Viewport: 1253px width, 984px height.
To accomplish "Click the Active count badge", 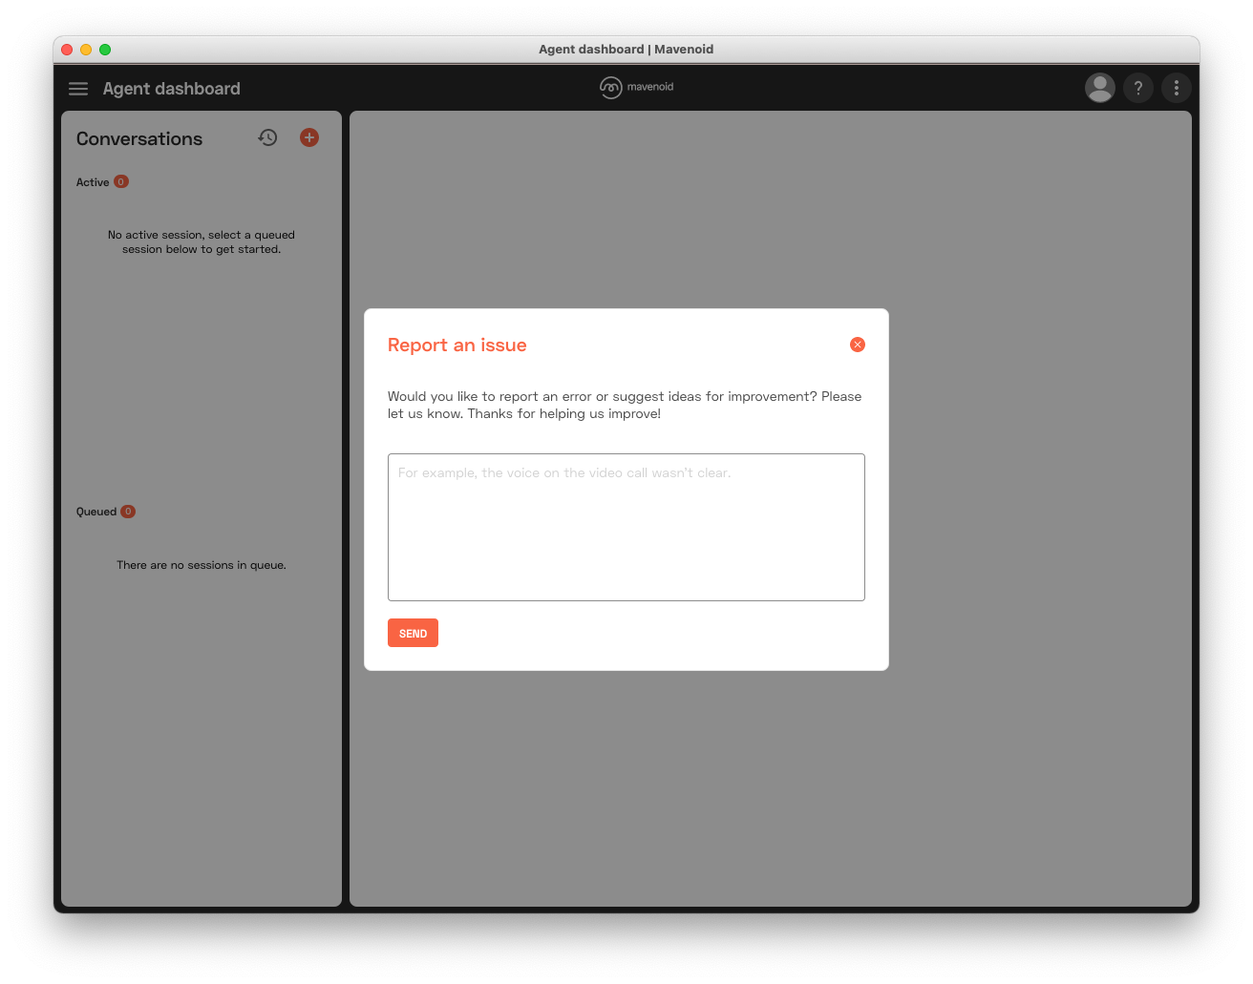I will pyautogui.click(x=121, y=181).
